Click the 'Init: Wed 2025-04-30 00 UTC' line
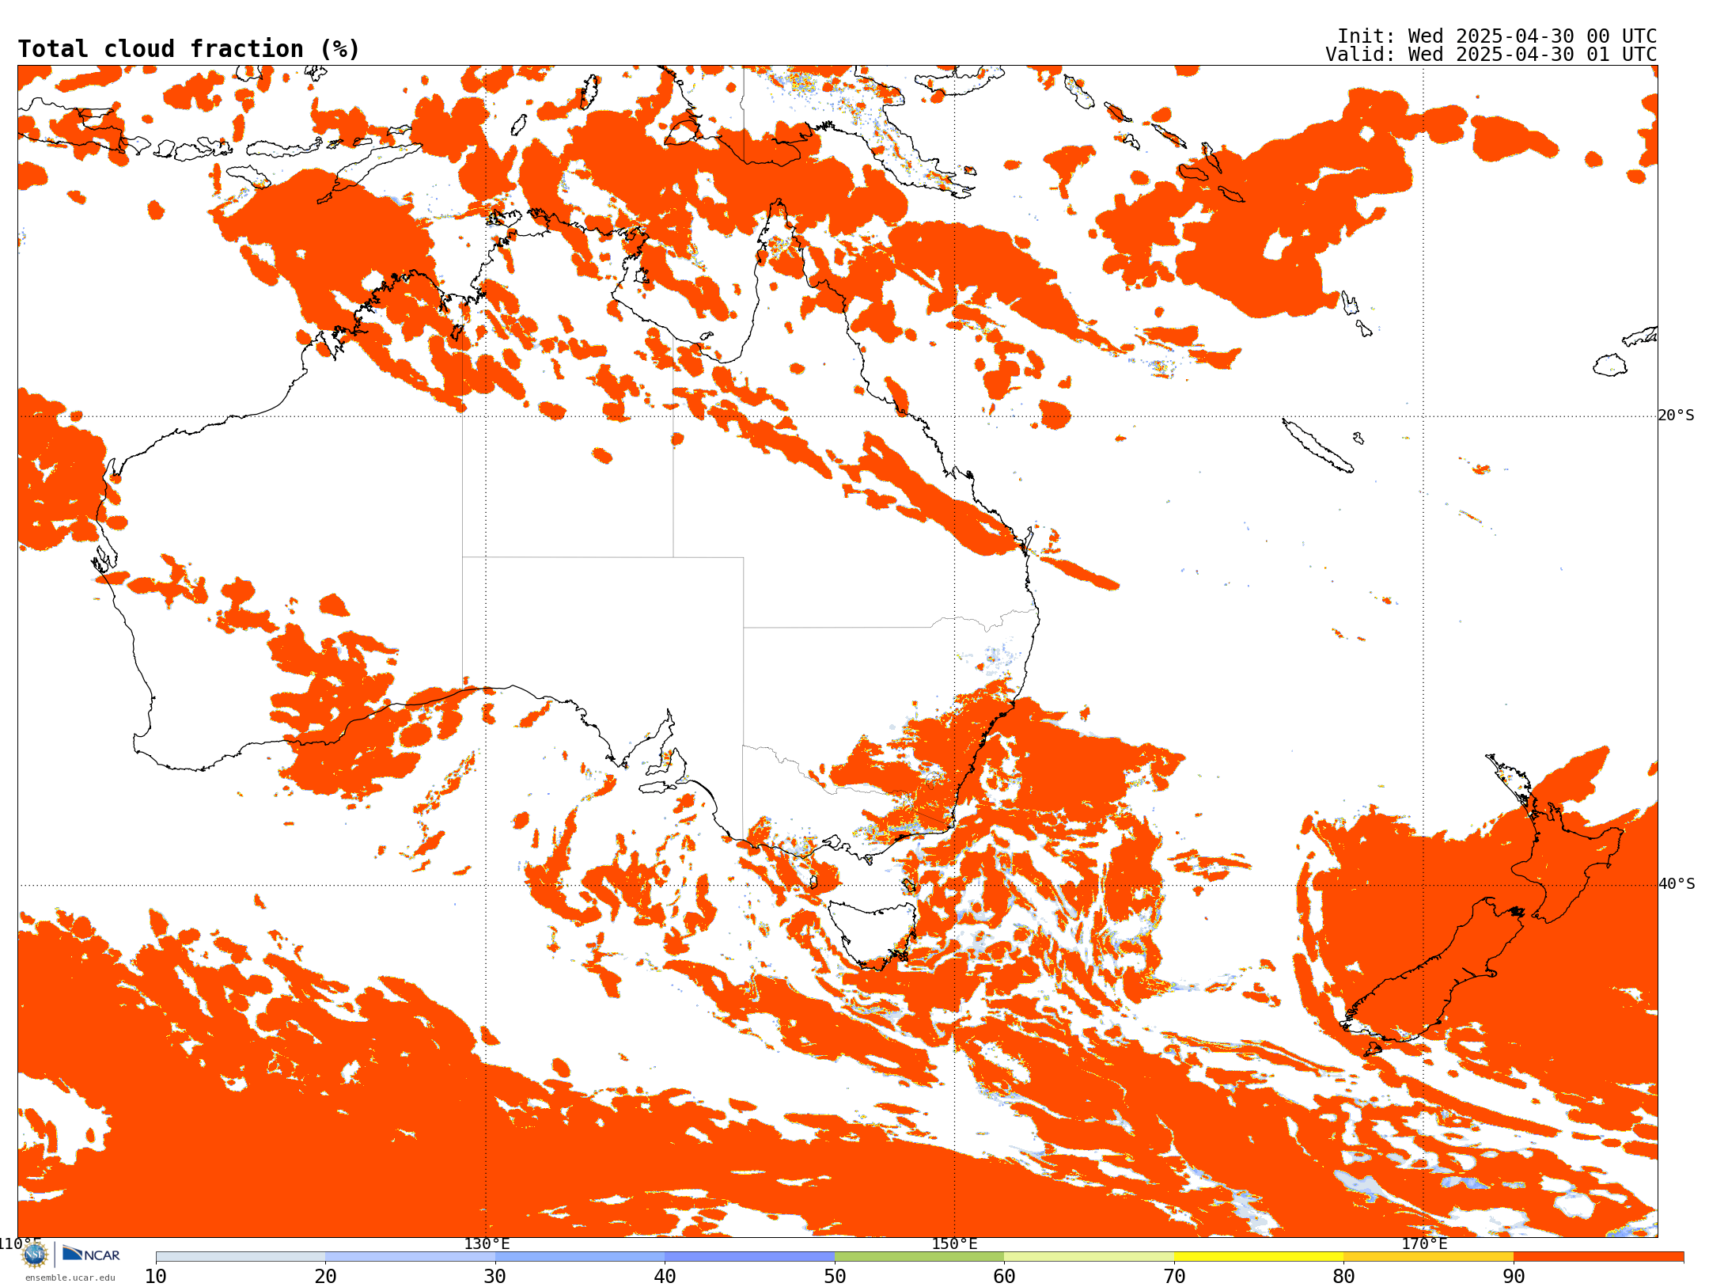Viewport: 1709px width, 1287px height. tap(1497, 36)
